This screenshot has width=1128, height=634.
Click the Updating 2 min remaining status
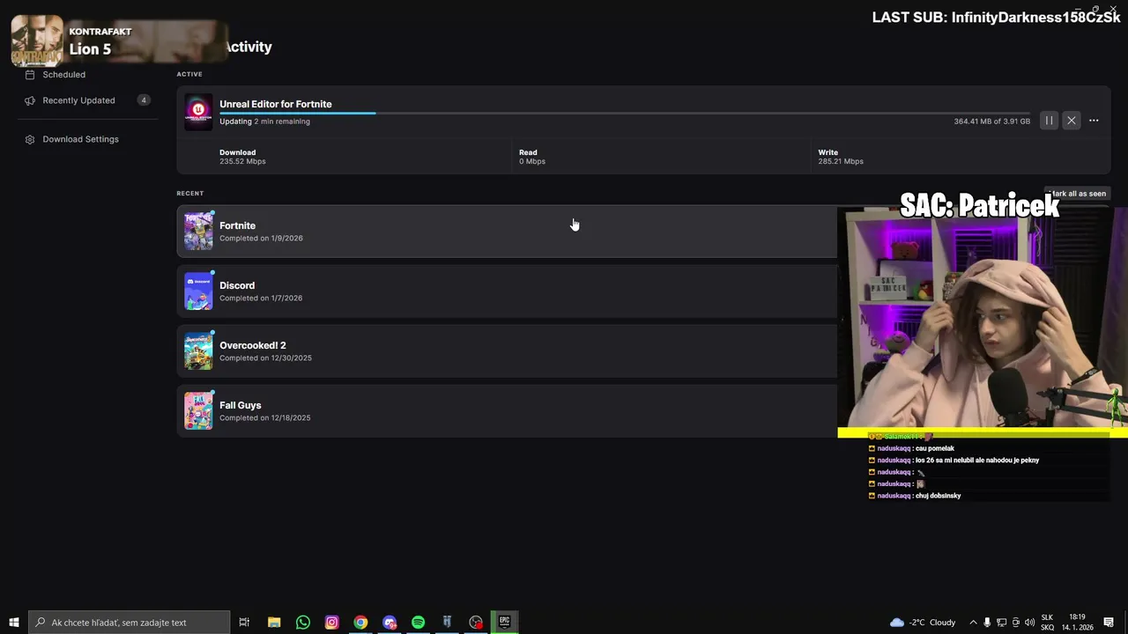coord(264,122)
